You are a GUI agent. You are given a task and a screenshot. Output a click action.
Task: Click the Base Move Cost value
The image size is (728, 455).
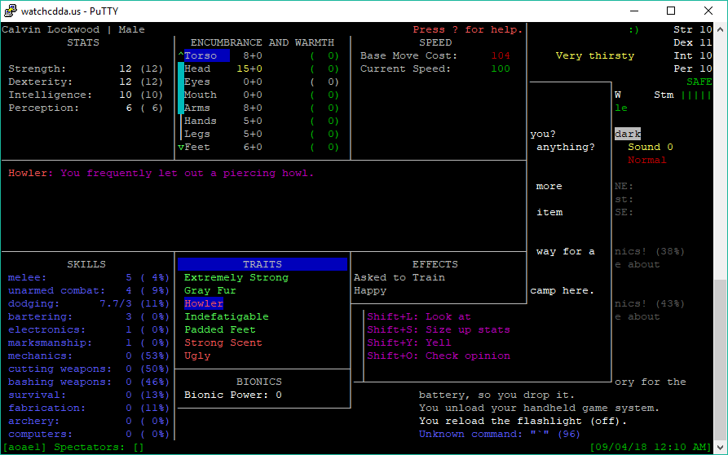pyautogui.click(x=501, y=55)
